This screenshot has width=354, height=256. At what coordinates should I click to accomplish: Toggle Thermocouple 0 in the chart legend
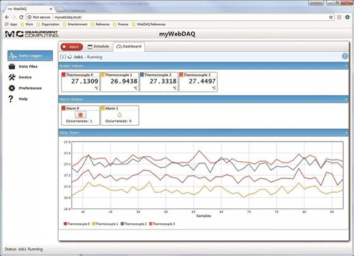tap(76, 224)
